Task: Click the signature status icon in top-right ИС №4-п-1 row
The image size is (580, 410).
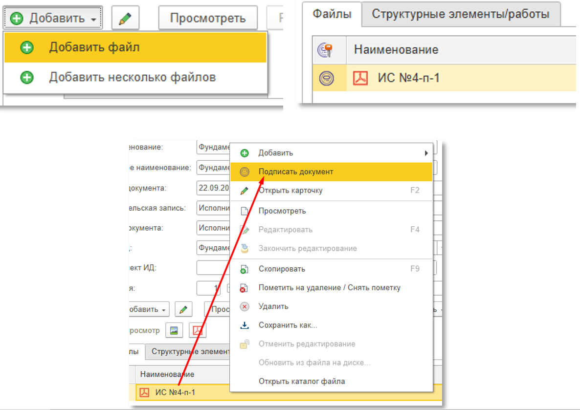Action: 326,78
